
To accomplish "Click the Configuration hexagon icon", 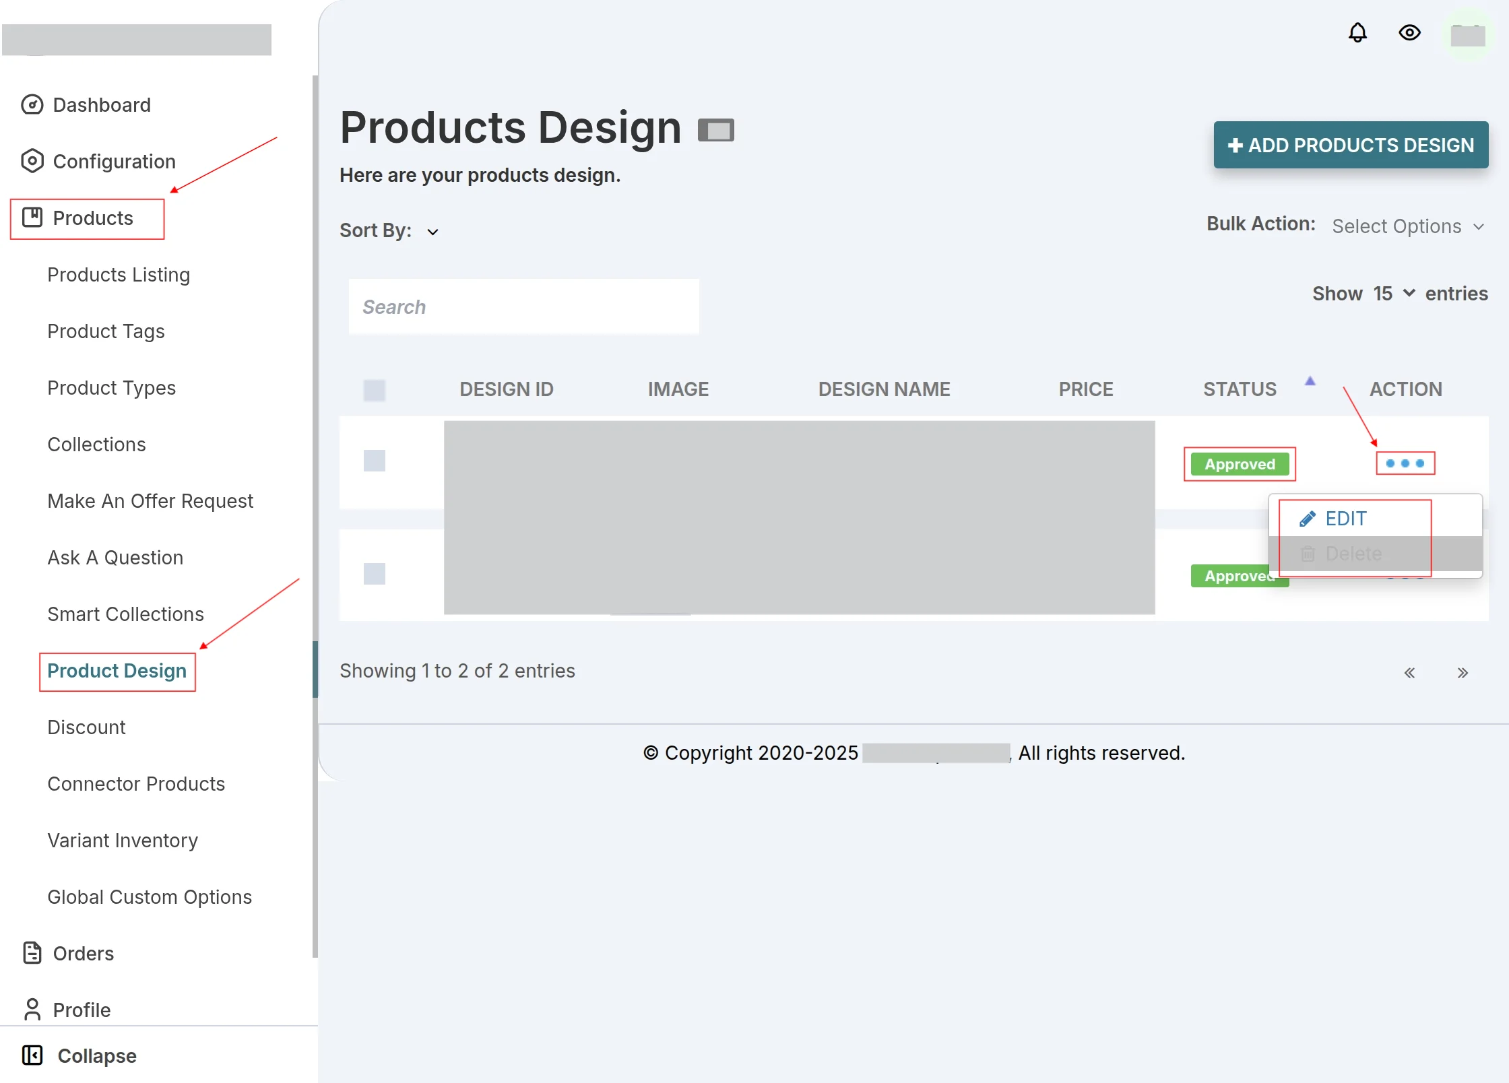I will click(x=32, y=161).
